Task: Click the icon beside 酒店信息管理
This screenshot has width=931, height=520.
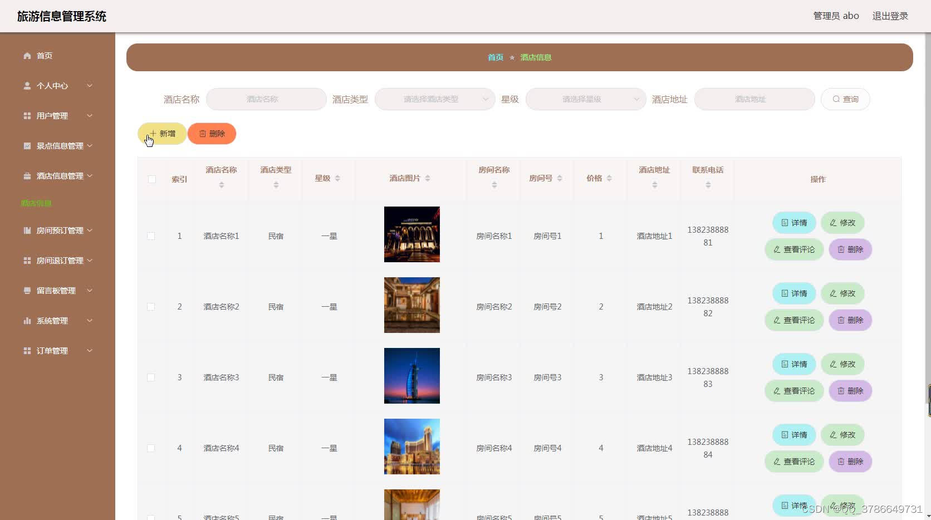Action: pyautogui.click(x=27, y=176)
